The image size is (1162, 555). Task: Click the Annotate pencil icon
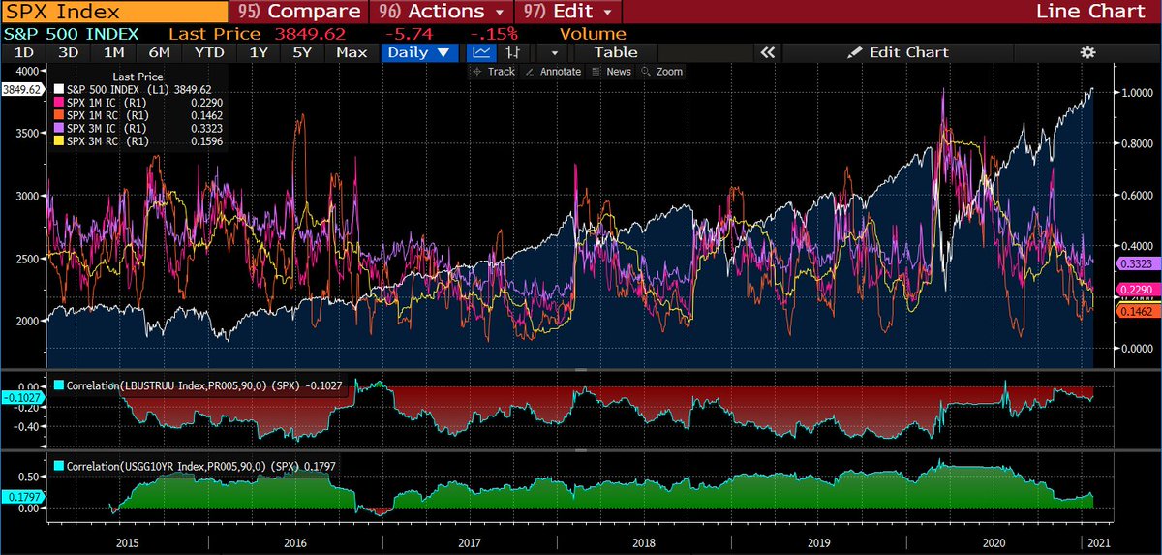[532, 72]
